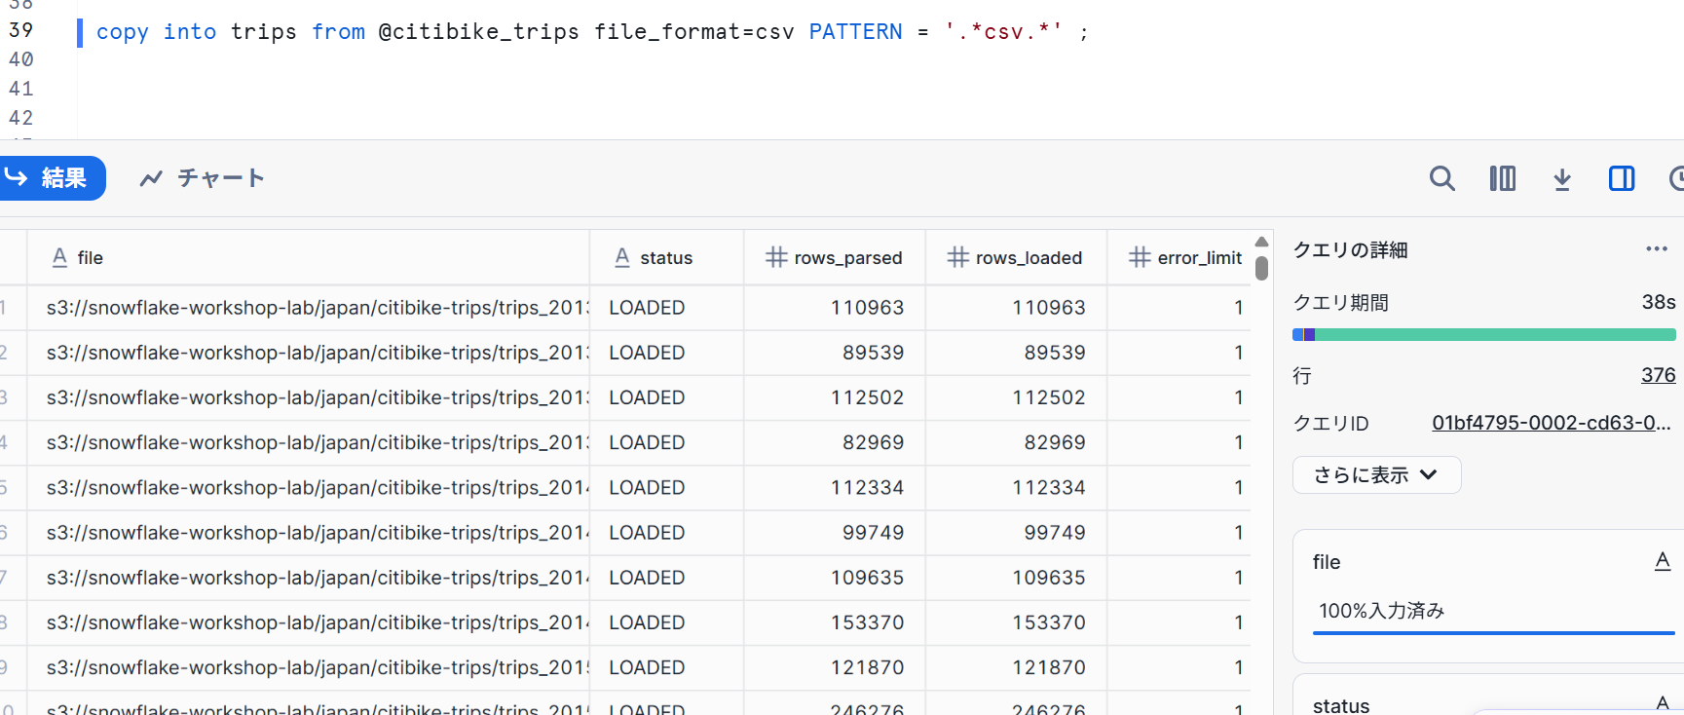The height and width of the screenshot is (715, 1684).
Task: Click the row count link 376
Action: pyautogui.click(x=1658, y=375)
